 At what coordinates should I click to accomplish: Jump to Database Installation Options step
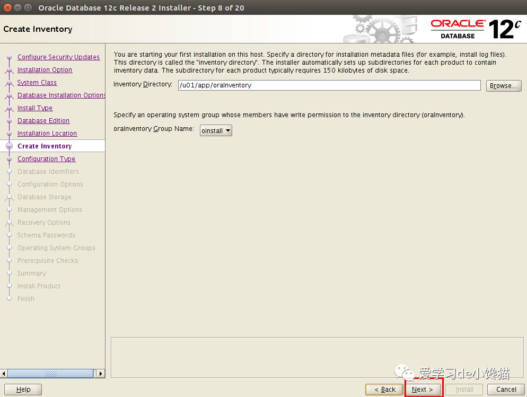pos(61,95)
